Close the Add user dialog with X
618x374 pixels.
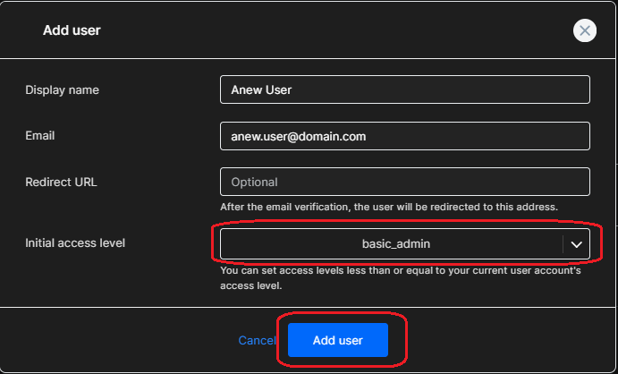pos(585,30)
